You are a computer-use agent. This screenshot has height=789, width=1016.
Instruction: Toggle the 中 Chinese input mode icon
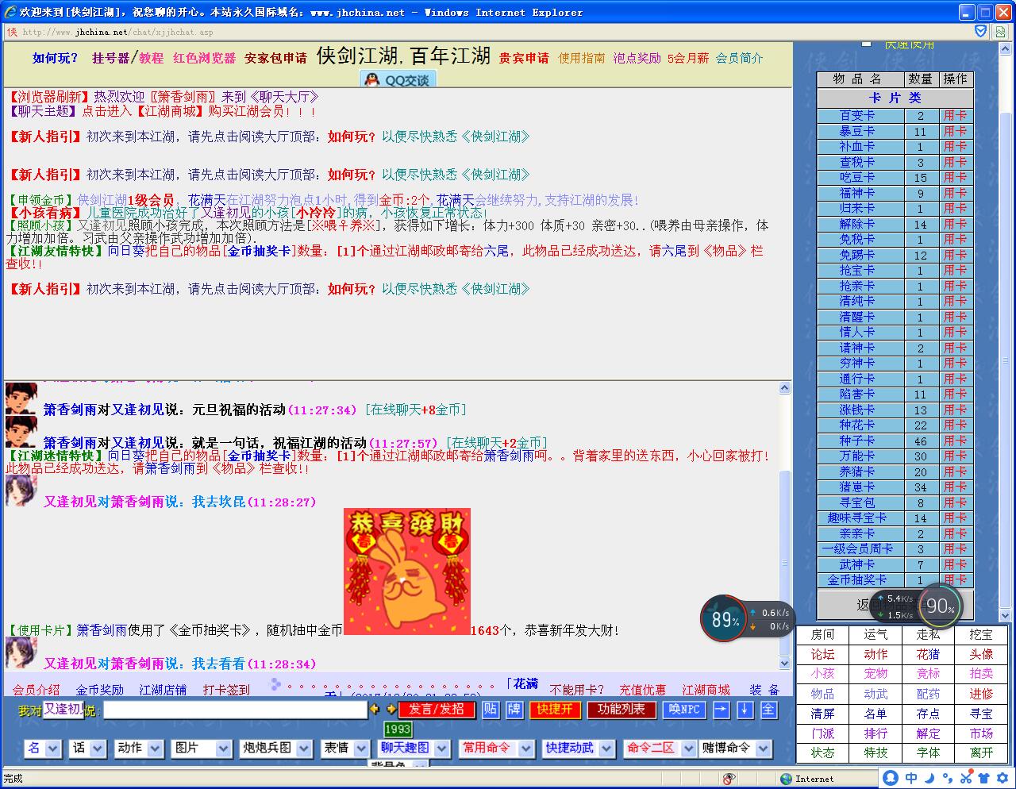911,778
